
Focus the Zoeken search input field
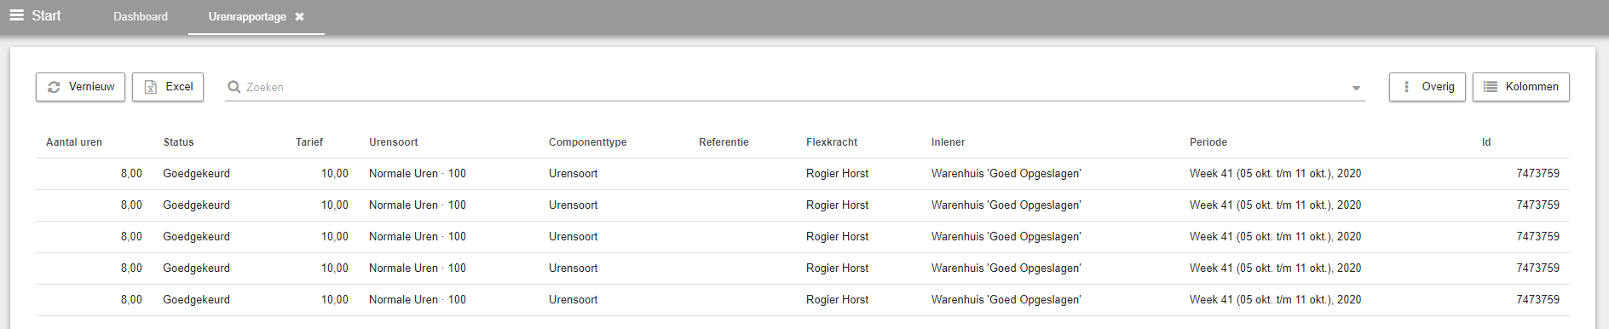tap(793, 87)
